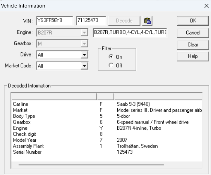211x175 pixels.
Task: Click the B207R 4-inline, Turbo value
Action: pos(139,128)
